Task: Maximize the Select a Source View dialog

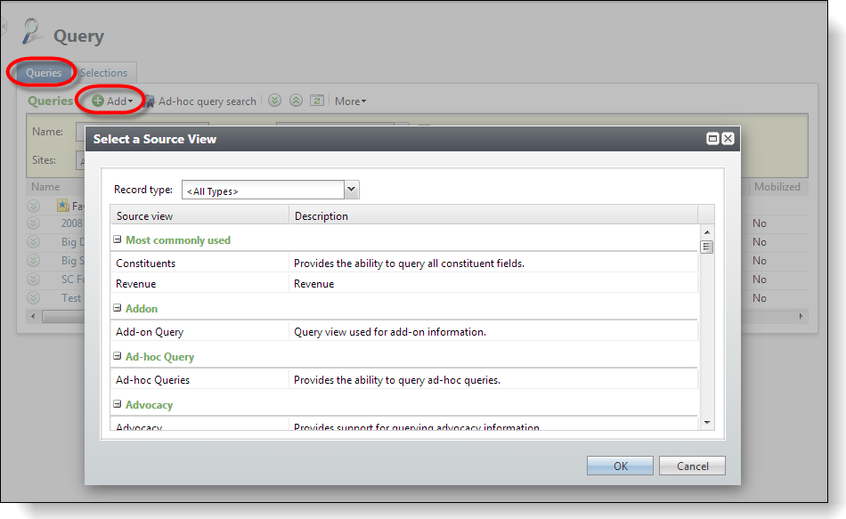Action: point(712,139)
